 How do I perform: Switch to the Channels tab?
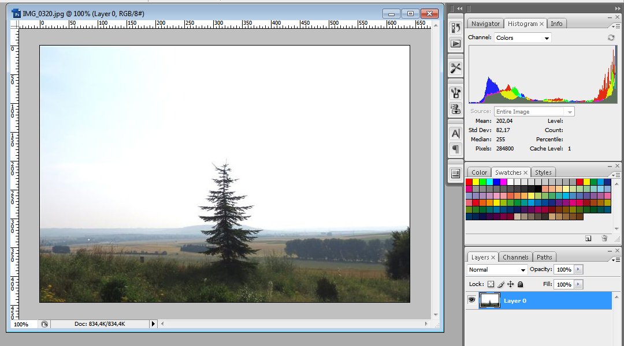click(x=515, y=257)
